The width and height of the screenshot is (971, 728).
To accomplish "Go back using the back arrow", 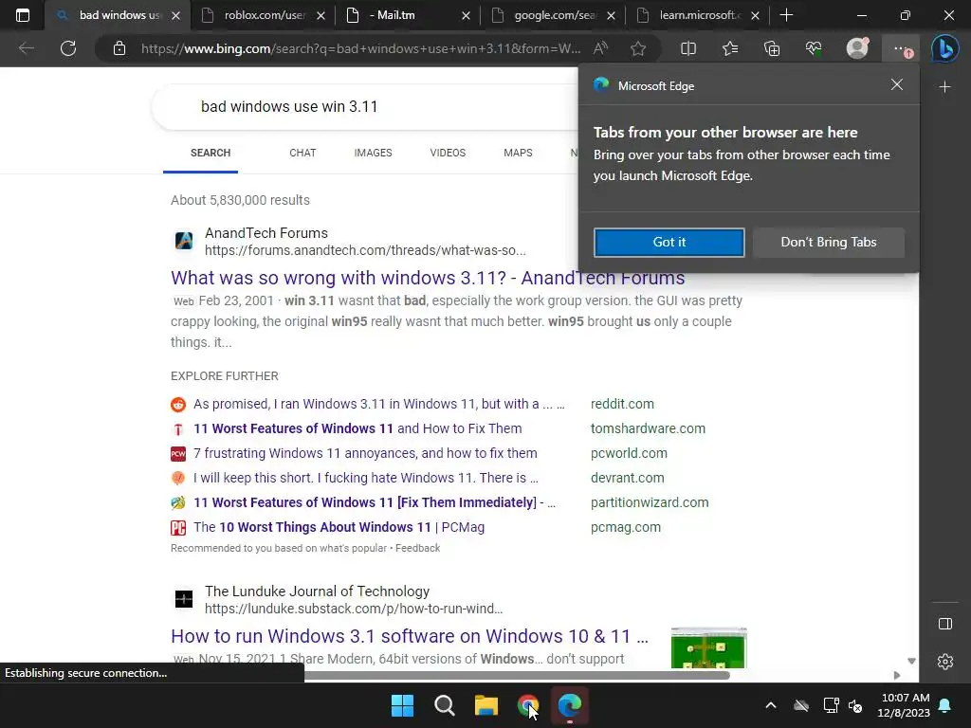I will 26,48.
